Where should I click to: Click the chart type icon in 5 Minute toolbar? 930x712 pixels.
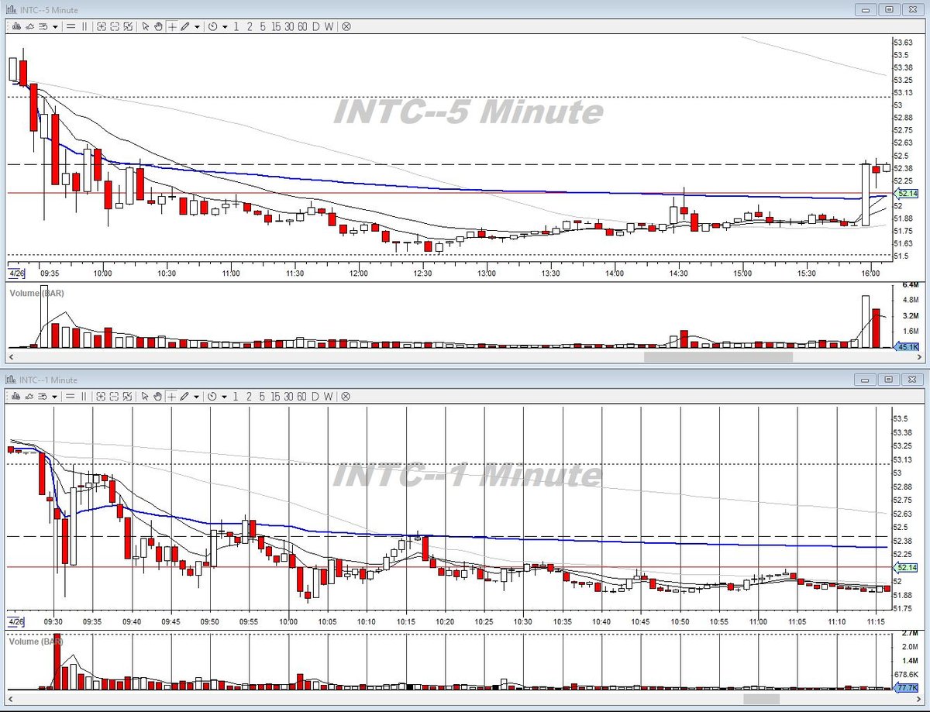[16, 26]
